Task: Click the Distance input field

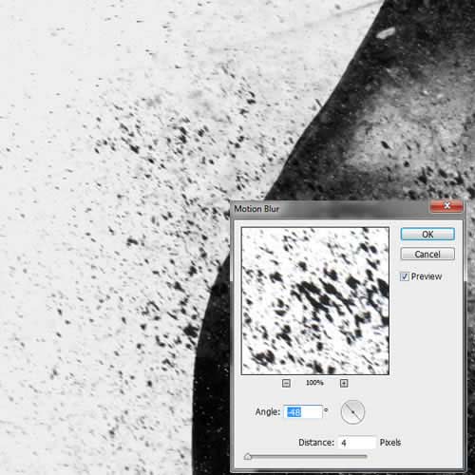Action: click(x=357, y=443)
